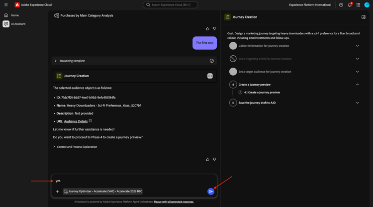Click the Journey Creation card title

[77, 76]
